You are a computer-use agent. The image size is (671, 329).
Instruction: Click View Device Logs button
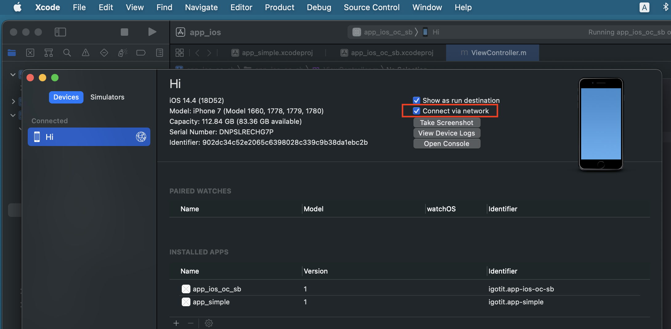(x=447, y=133)
